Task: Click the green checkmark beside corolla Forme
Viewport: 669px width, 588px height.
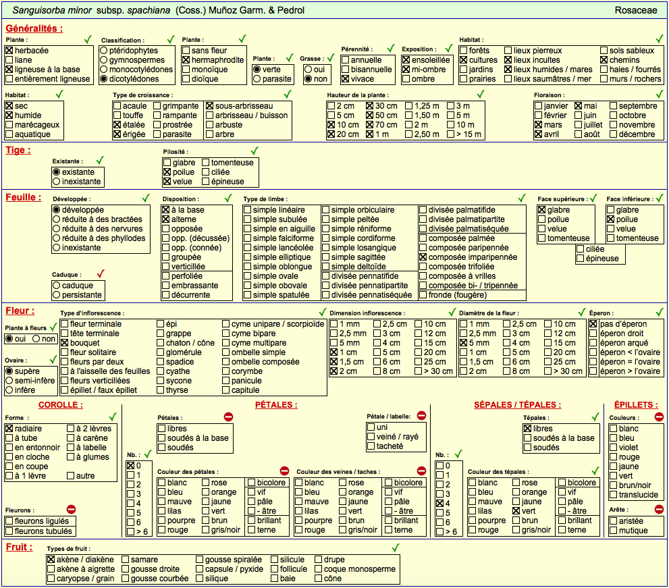Action: point(113,417)
